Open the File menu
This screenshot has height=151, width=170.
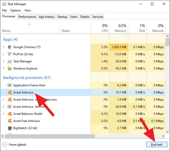(x=4, y=10)
